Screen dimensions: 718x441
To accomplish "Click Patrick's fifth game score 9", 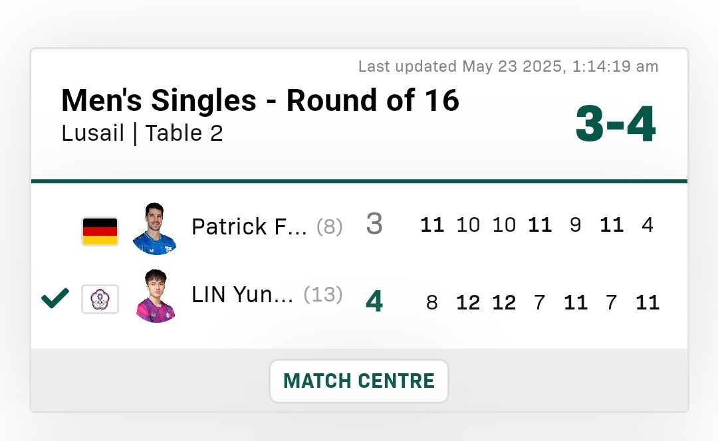I will [576, 224].
